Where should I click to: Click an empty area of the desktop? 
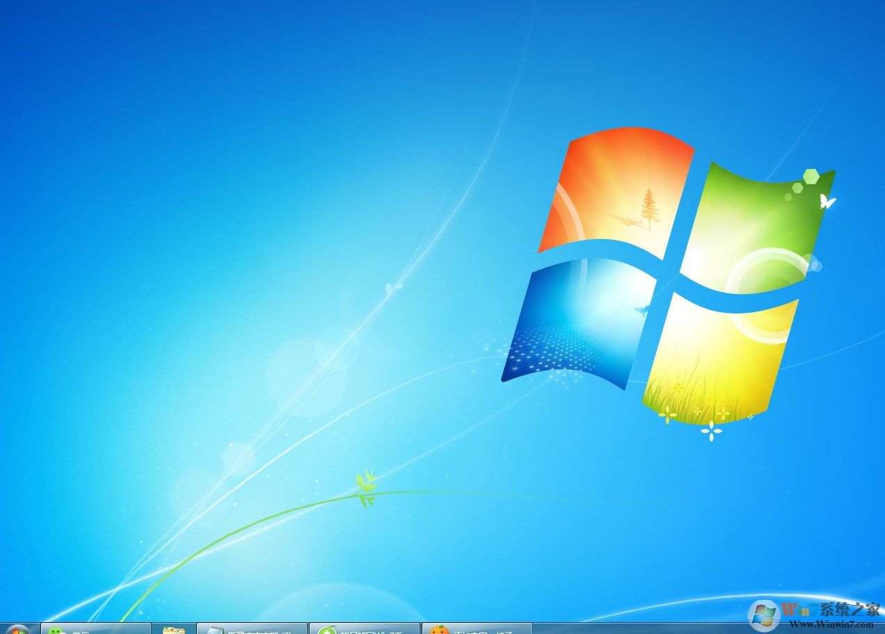pos(209,278)
